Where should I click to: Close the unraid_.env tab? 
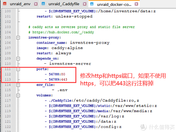(x=36, y=4)
